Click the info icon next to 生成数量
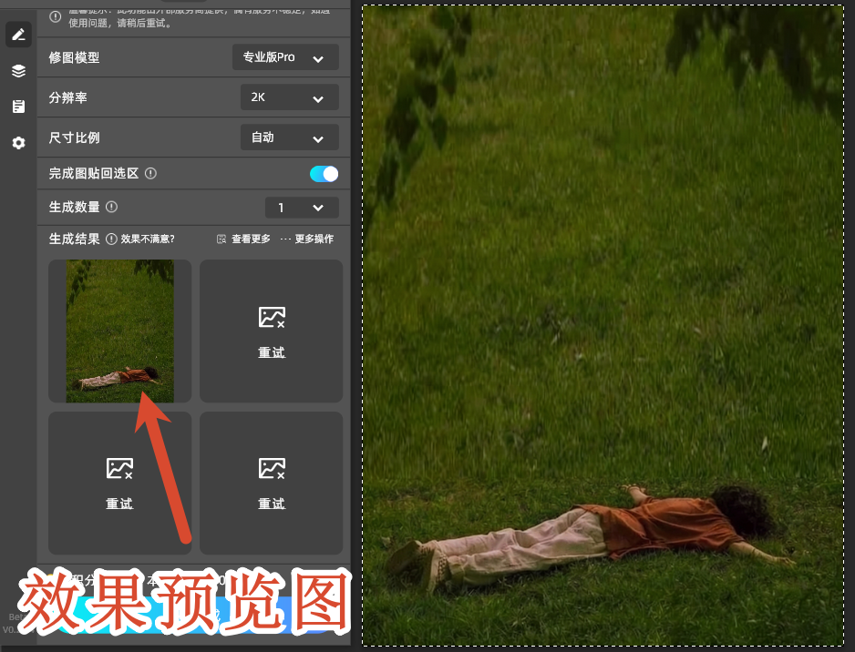The width and height of the screenshot is (855, 652). pyautogui.click(x=111, y=207)
